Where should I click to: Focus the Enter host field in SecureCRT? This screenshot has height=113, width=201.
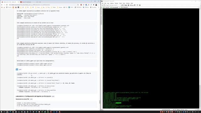pyautogui.click(x=114, y=5)
